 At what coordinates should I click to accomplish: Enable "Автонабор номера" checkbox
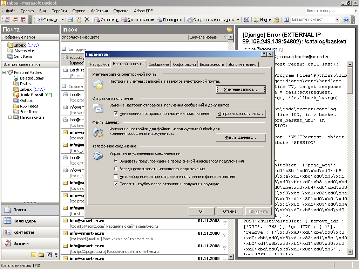116,177
